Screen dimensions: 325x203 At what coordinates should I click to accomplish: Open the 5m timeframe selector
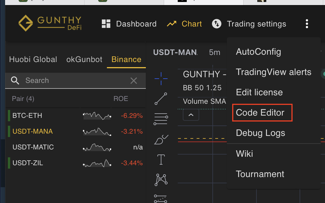click(214, 52)
